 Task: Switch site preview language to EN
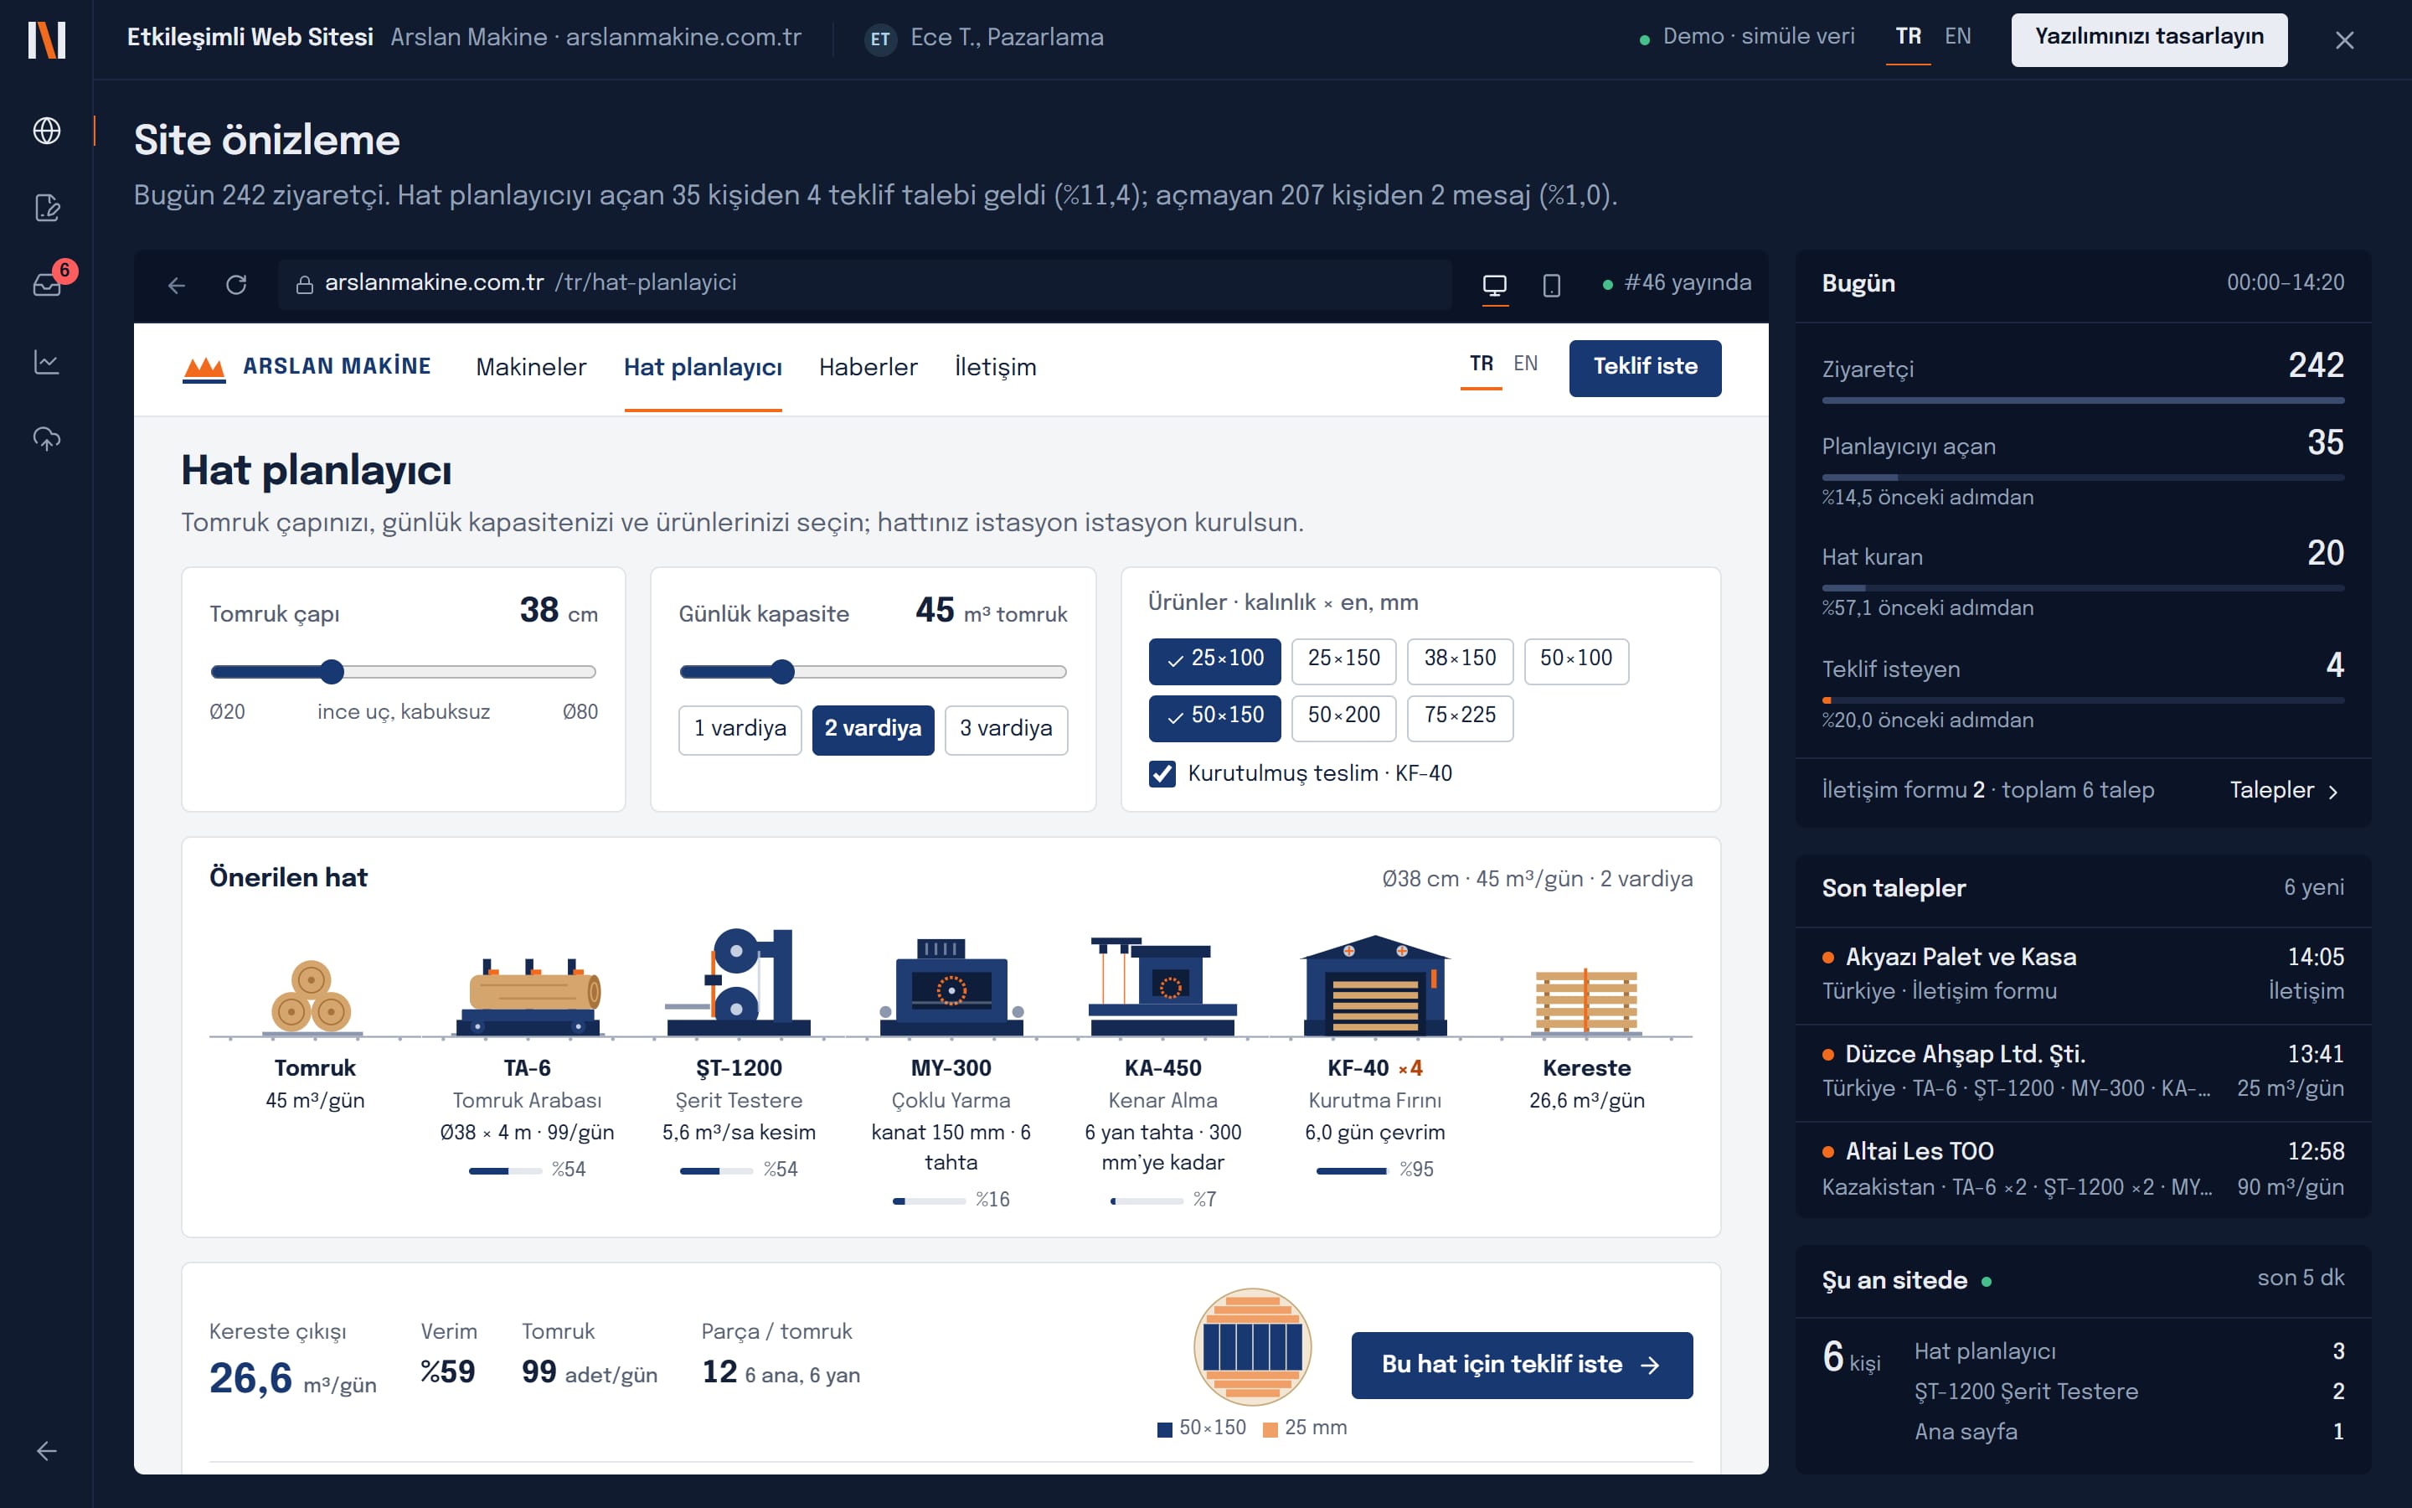1525,364
